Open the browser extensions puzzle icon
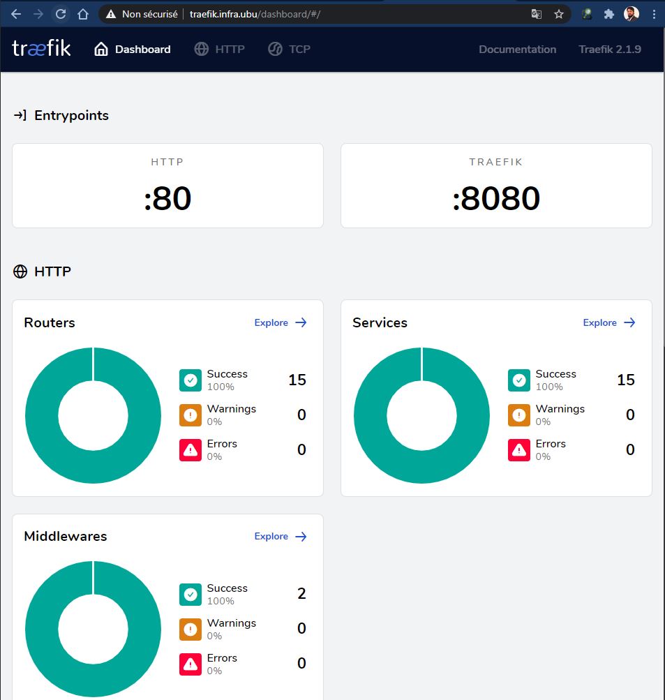This screenshot has width=665, height=700. pyautogui.click(x=608, y=14)
